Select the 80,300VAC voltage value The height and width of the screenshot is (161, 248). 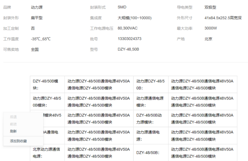[127, 28]
